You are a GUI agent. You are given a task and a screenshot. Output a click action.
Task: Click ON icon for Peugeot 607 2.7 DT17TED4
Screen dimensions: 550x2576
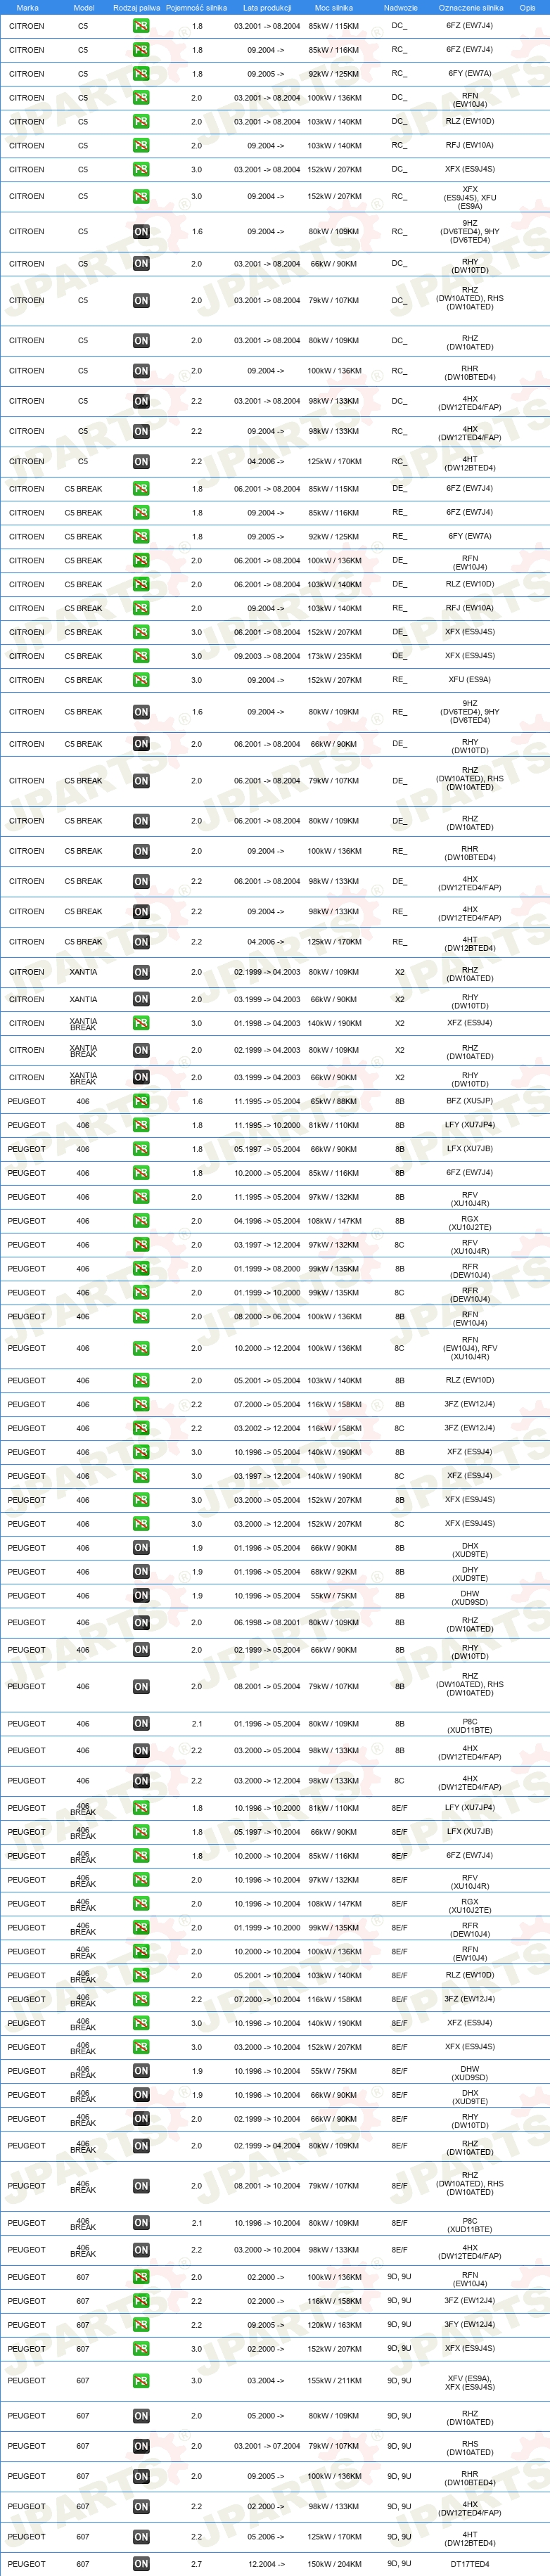141,2564
